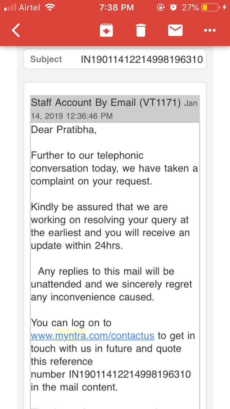Mark email unread with the envelope icon
Viewport: 230px width, 409px height.
pyautogui.click(x=175, y=31)
